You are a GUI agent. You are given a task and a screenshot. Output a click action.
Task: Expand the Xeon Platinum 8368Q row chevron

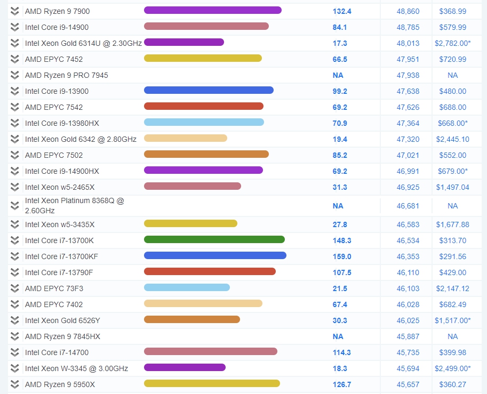(x=14, y=206)
